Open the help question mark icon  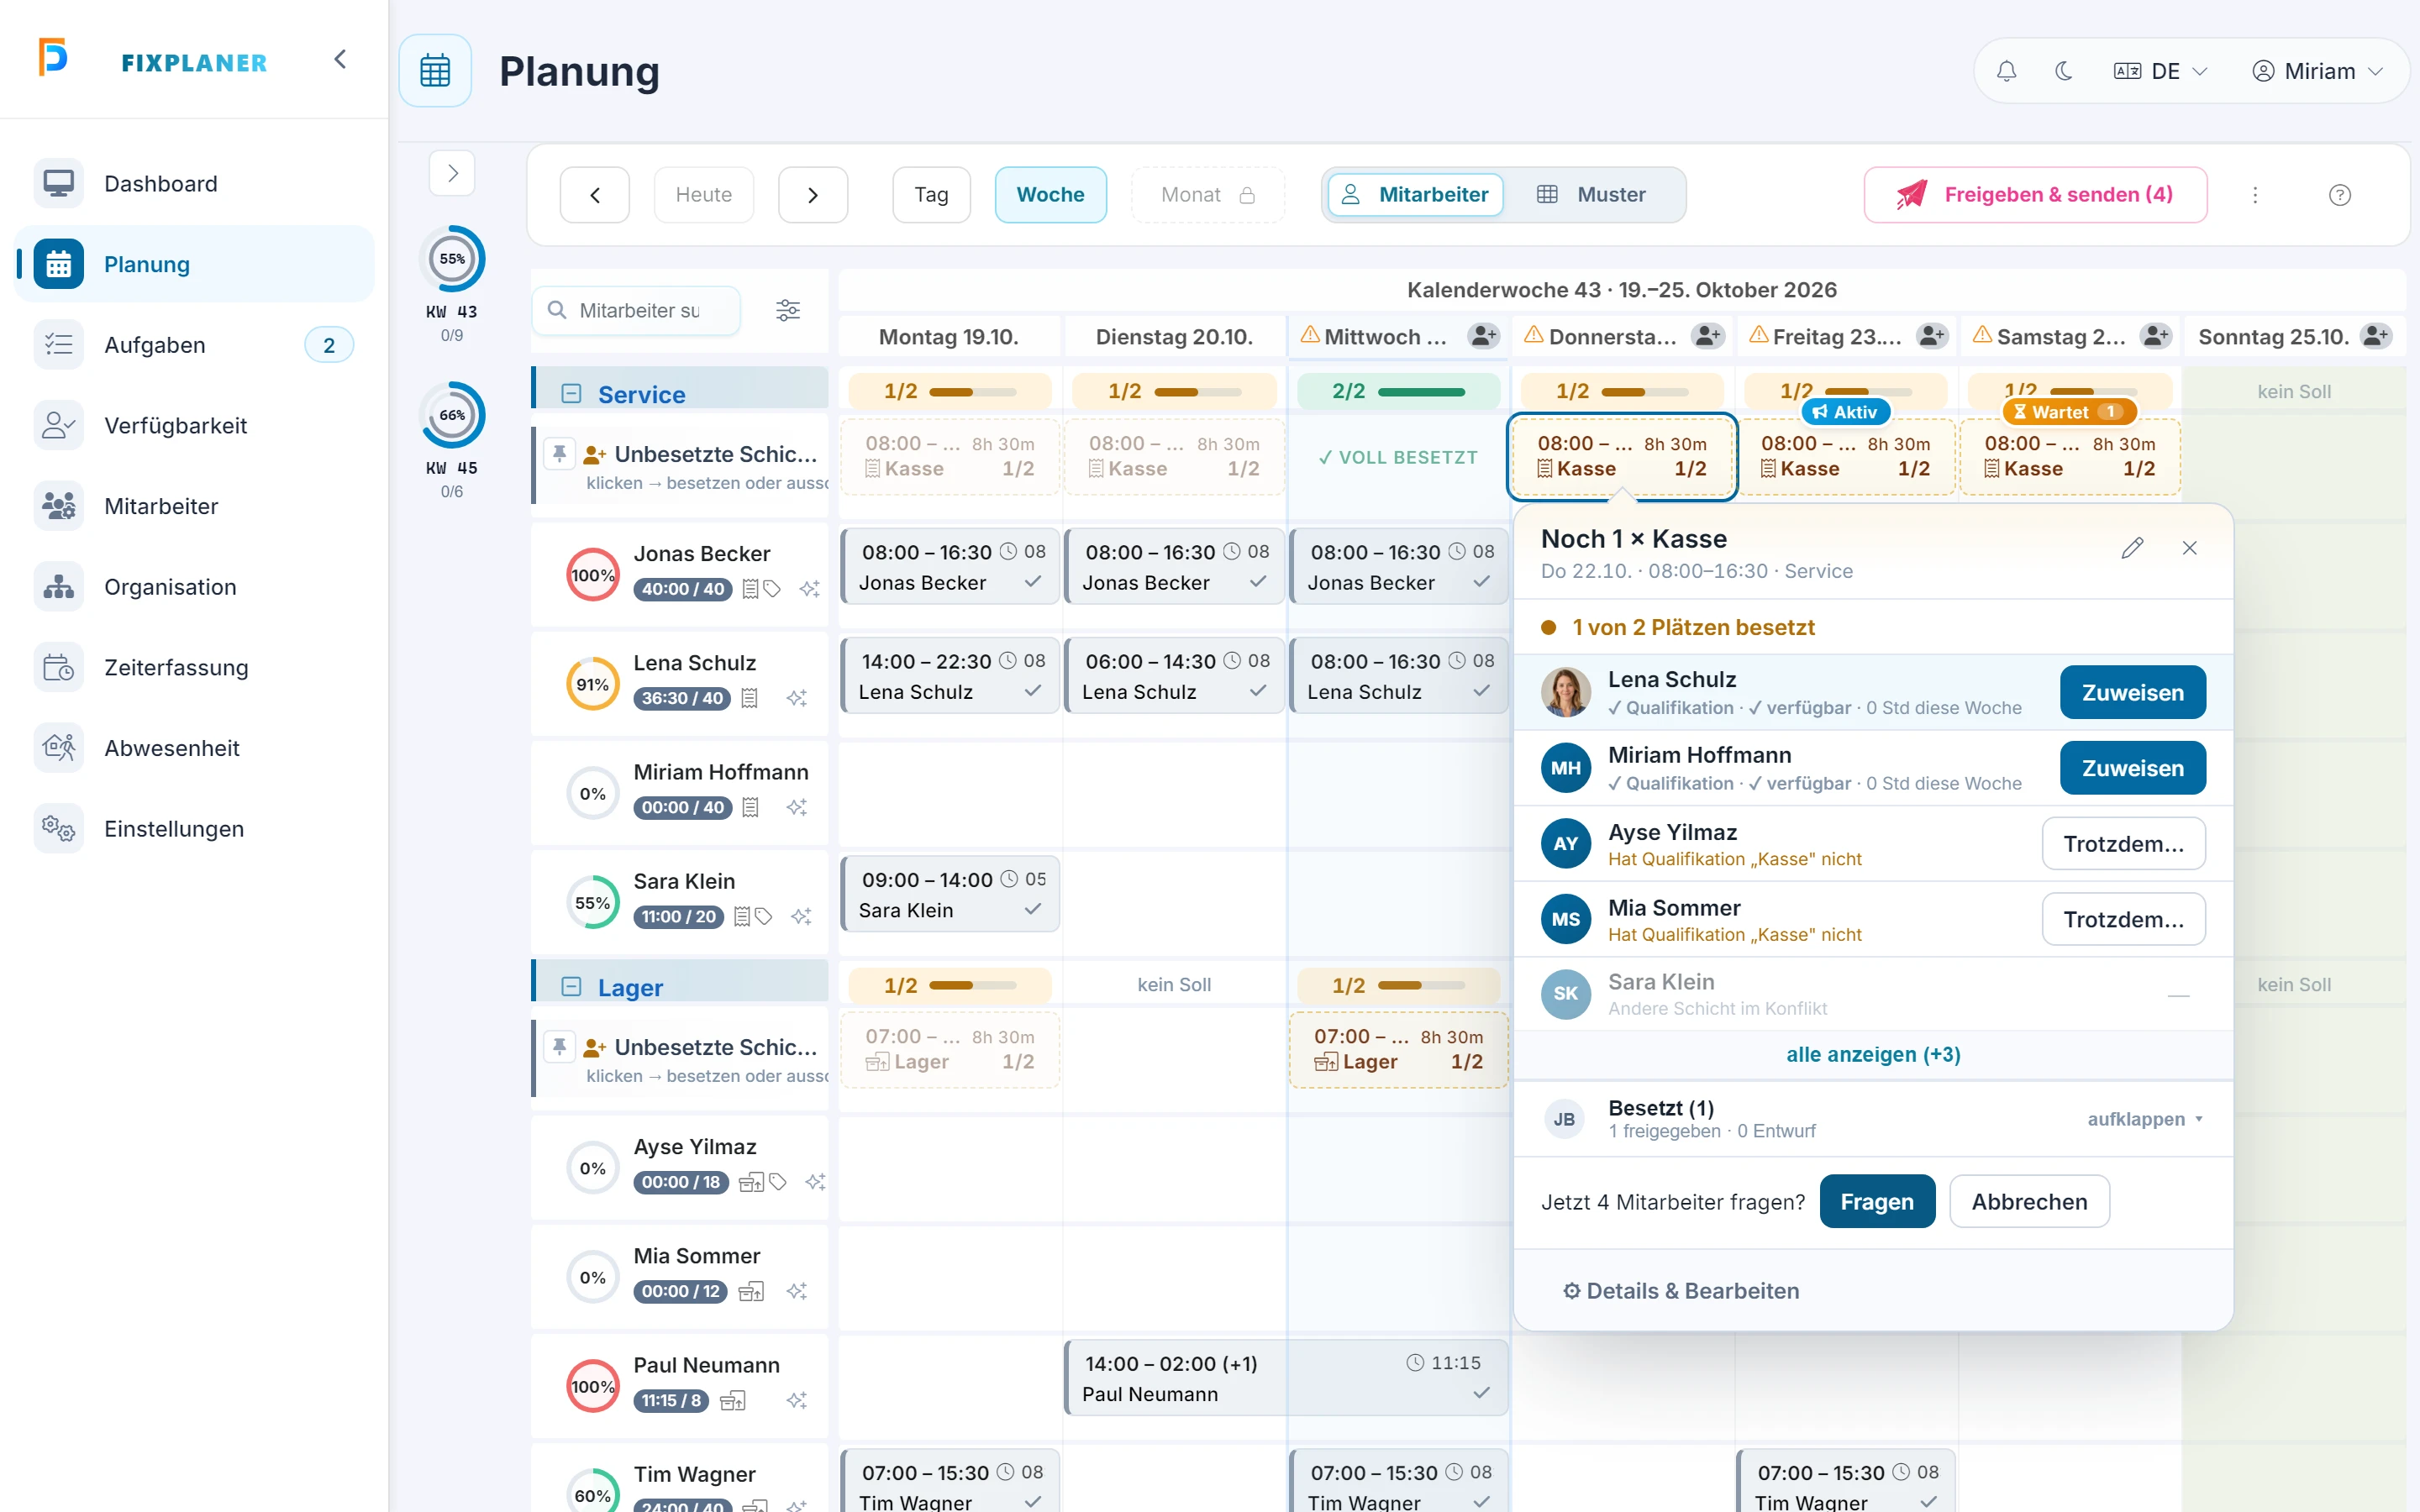click(2340, 195)
